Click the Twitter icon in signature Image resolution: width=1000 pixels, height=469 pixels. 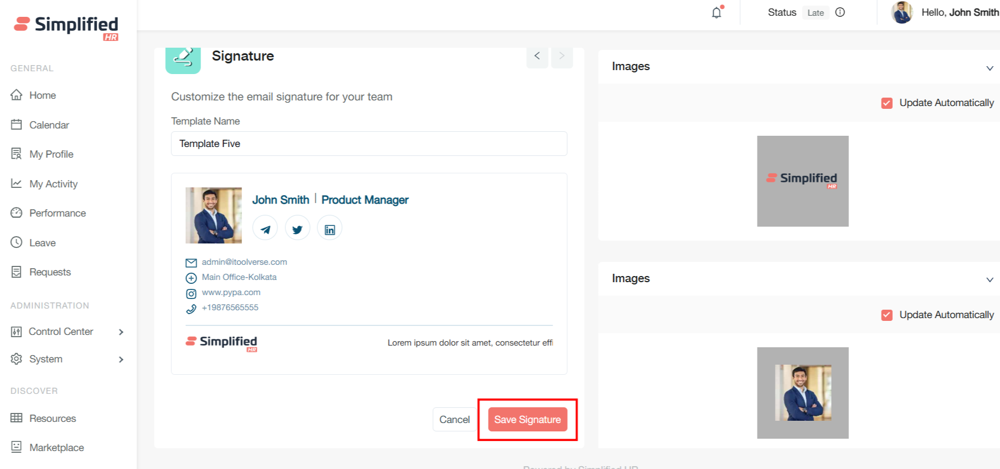tap(298, 229)
